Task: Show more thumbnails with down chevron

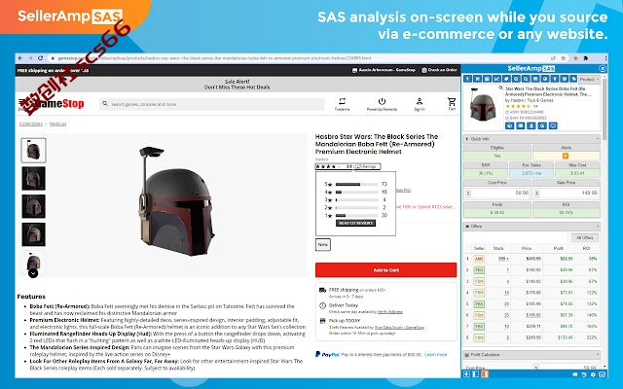Action: pyautogui.click(x=33, y=273)
